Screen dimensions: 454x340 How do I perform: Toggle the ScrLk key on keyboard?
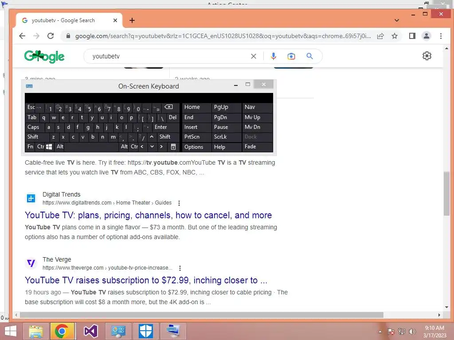(x=226, y=137)
